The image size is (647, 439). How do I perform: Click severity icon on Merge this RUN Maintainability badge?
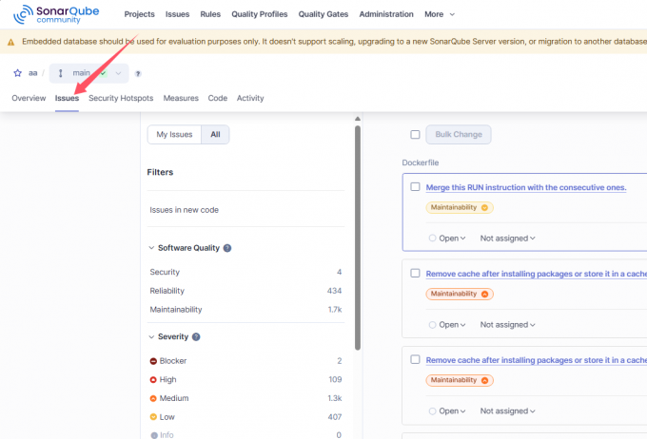pos(484,207)
